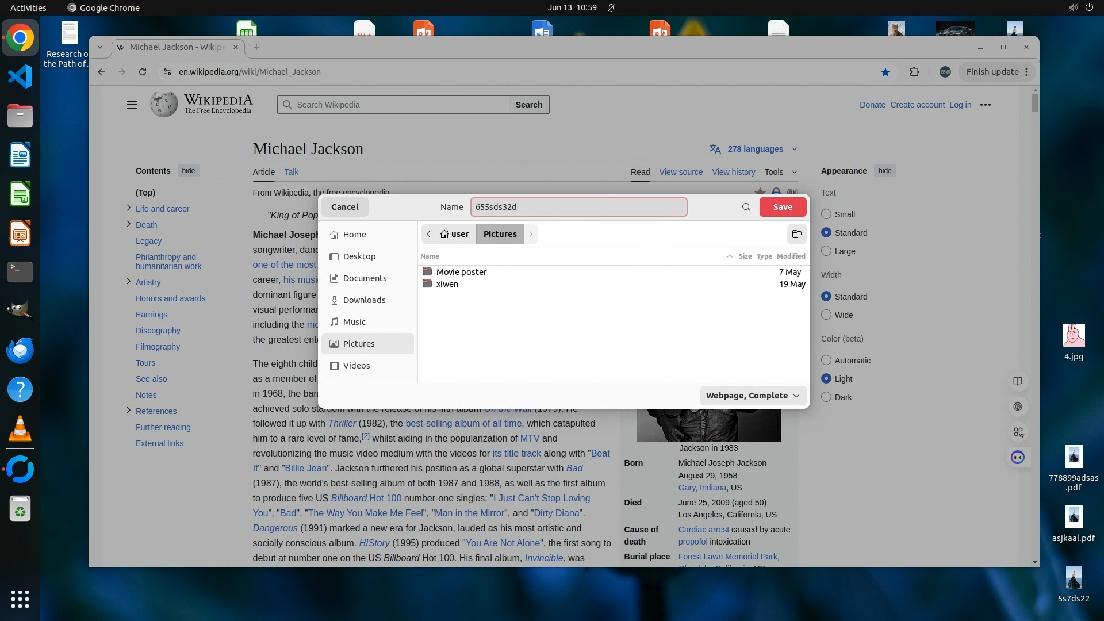Cancel the save dialog
Screen dimensions: 1104x621
pyautogui.click(x=344, y=207)
